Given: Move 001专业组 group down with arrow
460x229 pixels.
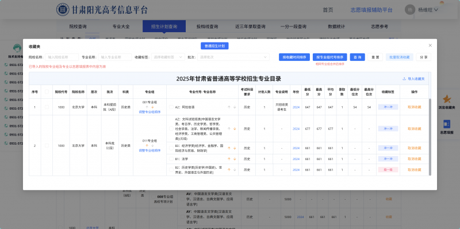Looking at the screenshot, I should pyautogui.click(x=152, y=107).
